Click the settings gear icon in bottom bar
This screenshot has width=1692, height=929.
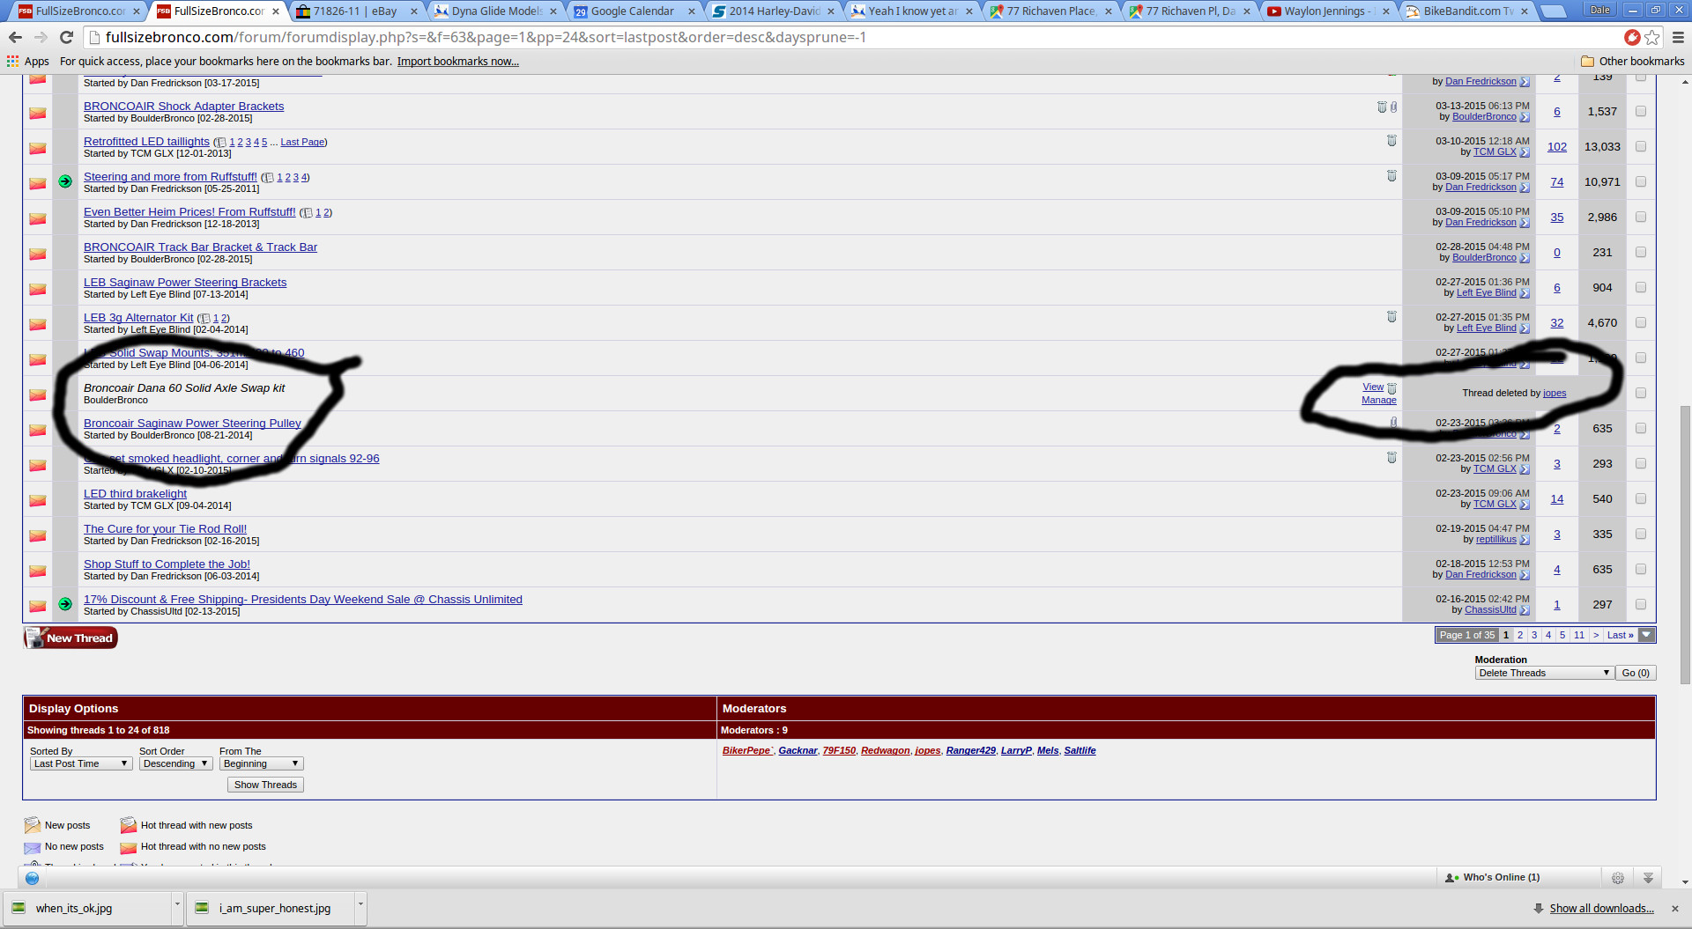(x=1618, y=878)
